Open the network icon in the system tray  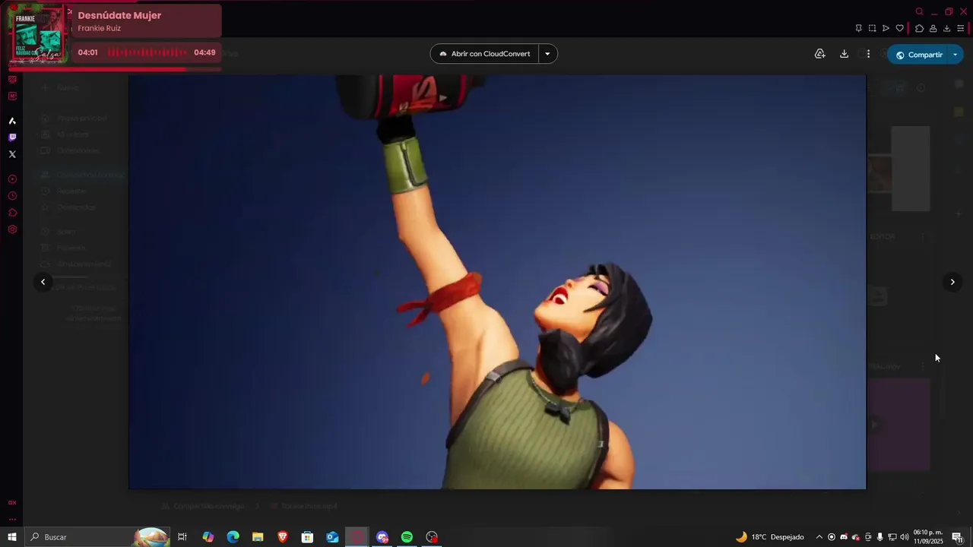click(892, 537)
